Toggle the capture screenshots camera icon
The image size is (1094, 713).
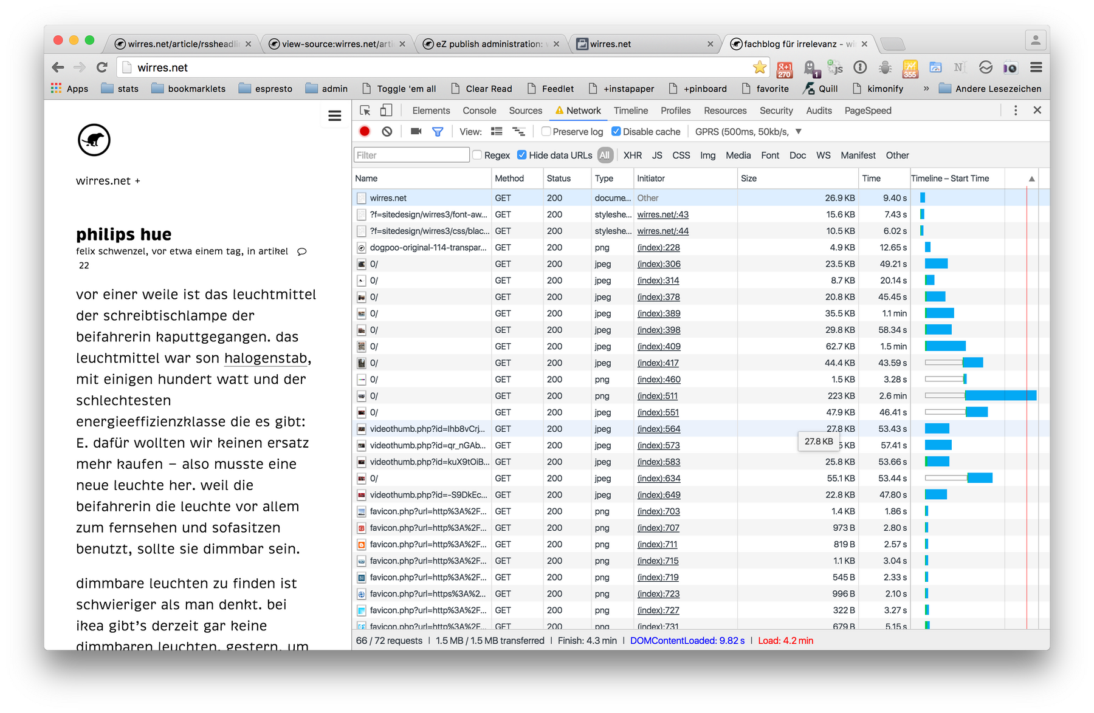(416, 131)
